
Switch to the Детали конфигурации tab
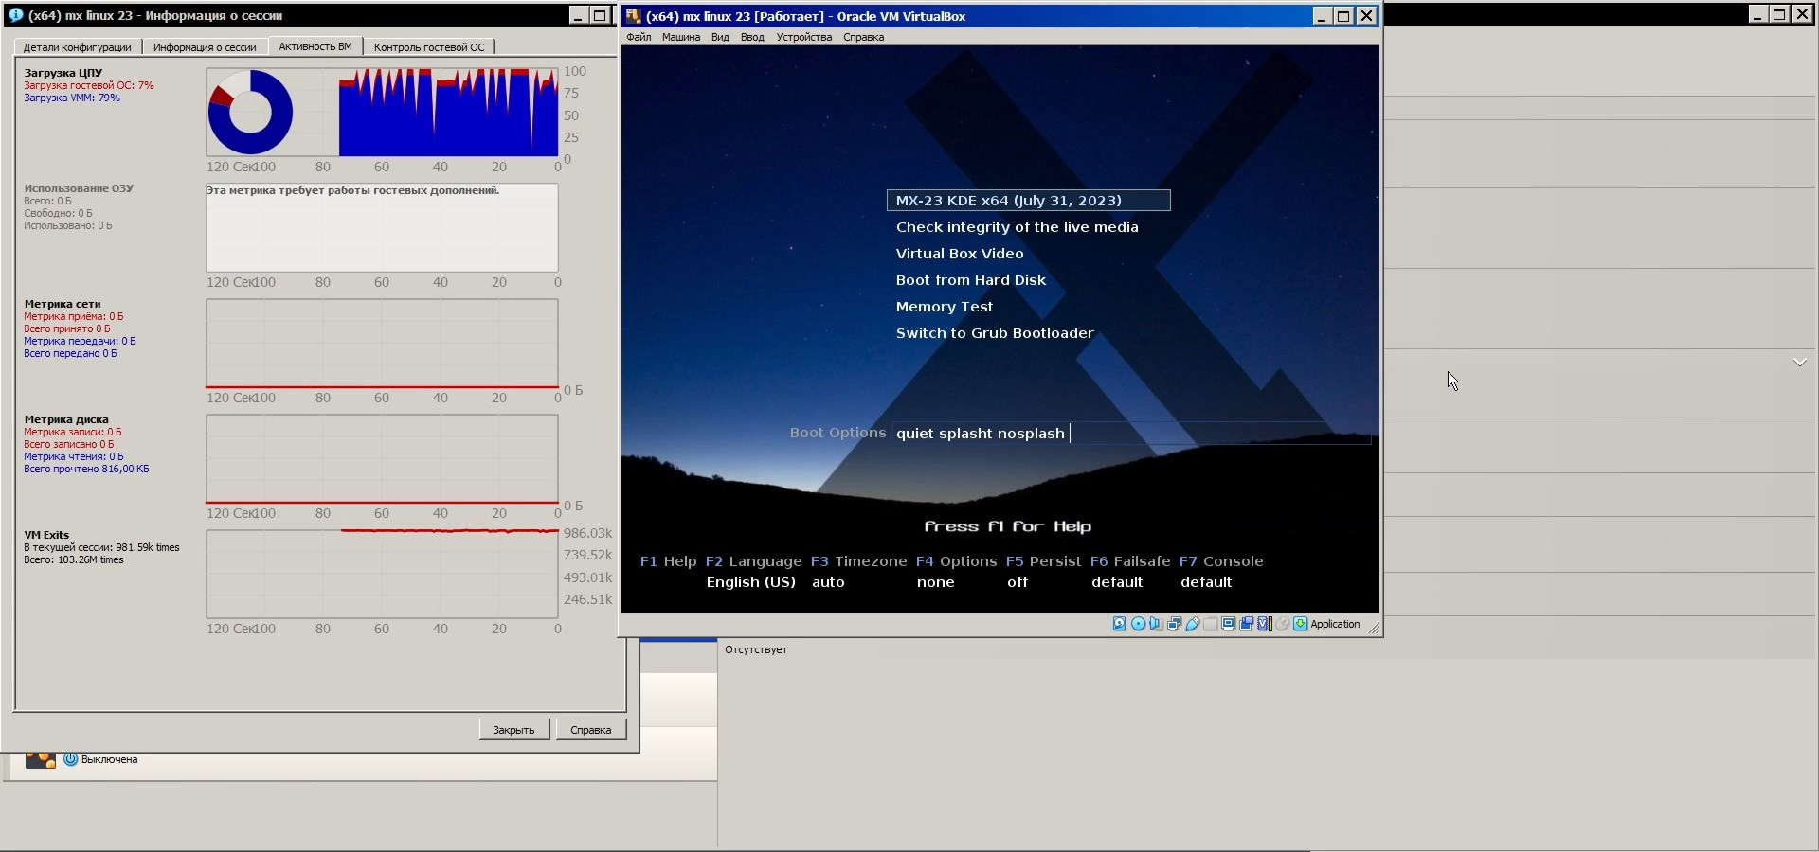tap(78, 47)
